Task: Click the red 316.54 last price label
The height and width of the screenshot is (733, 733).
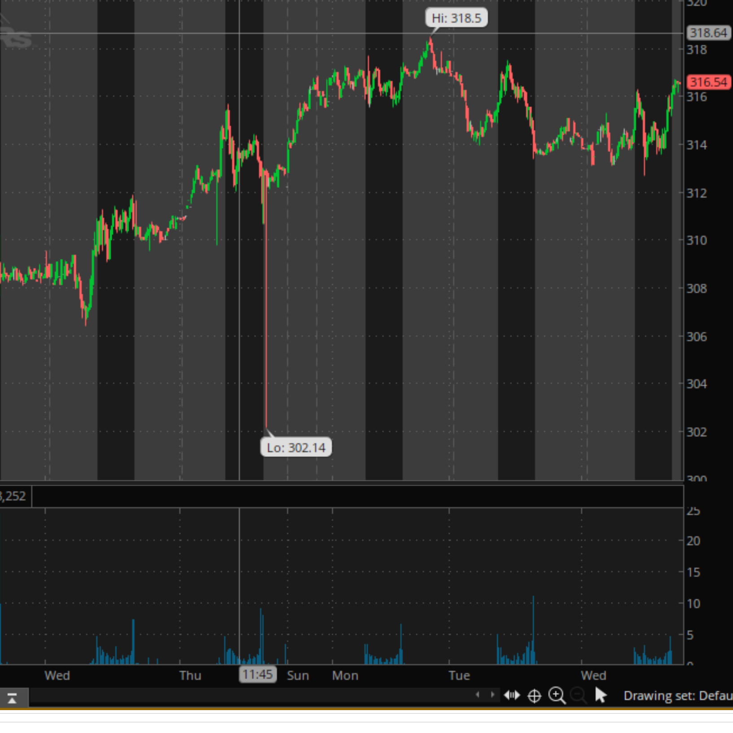Action: pyautogui.click(x=708, y=82)
